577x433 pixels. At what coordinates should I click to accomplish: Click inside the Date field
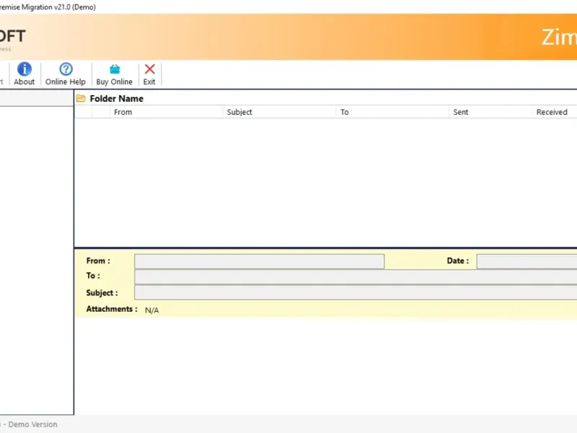(527, 261)
